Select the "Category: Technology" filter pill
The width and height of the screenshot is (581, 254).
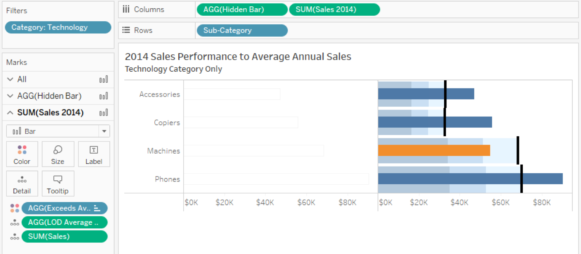click(x=57, y=27)
